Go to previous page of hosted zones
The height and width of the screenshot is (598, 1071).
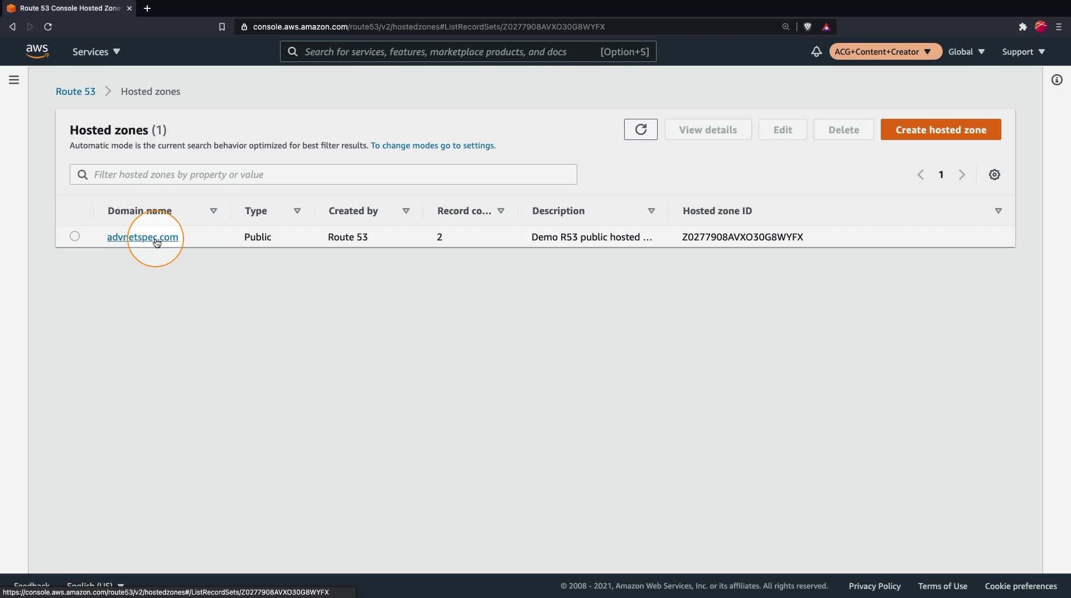pos(920,175)
